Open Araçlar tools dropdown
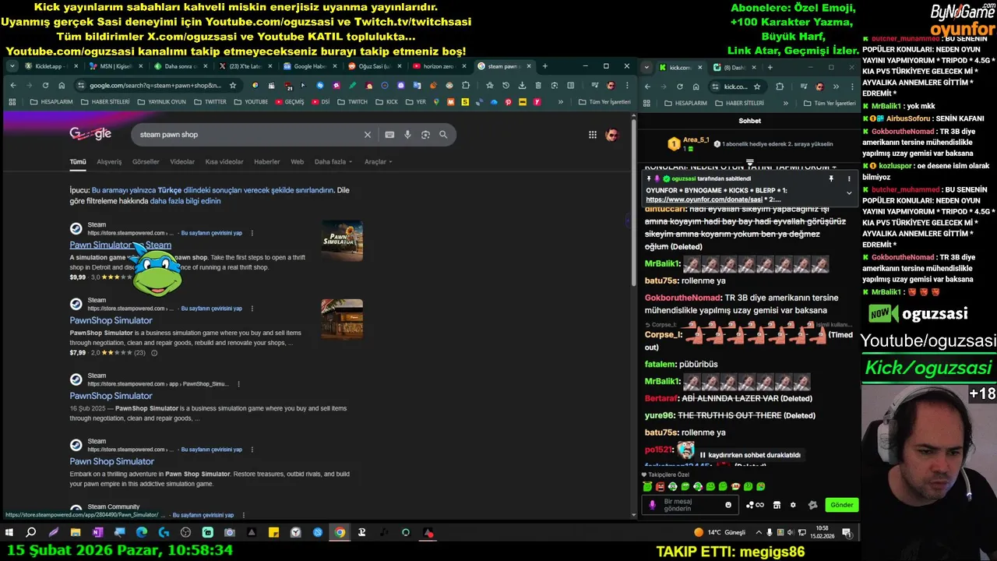This screenshot has height=561, width=997. click(379, 162)
